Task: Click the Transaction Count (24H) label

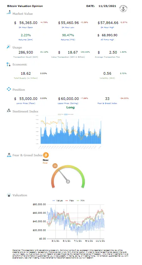Action: coord(26,57)
